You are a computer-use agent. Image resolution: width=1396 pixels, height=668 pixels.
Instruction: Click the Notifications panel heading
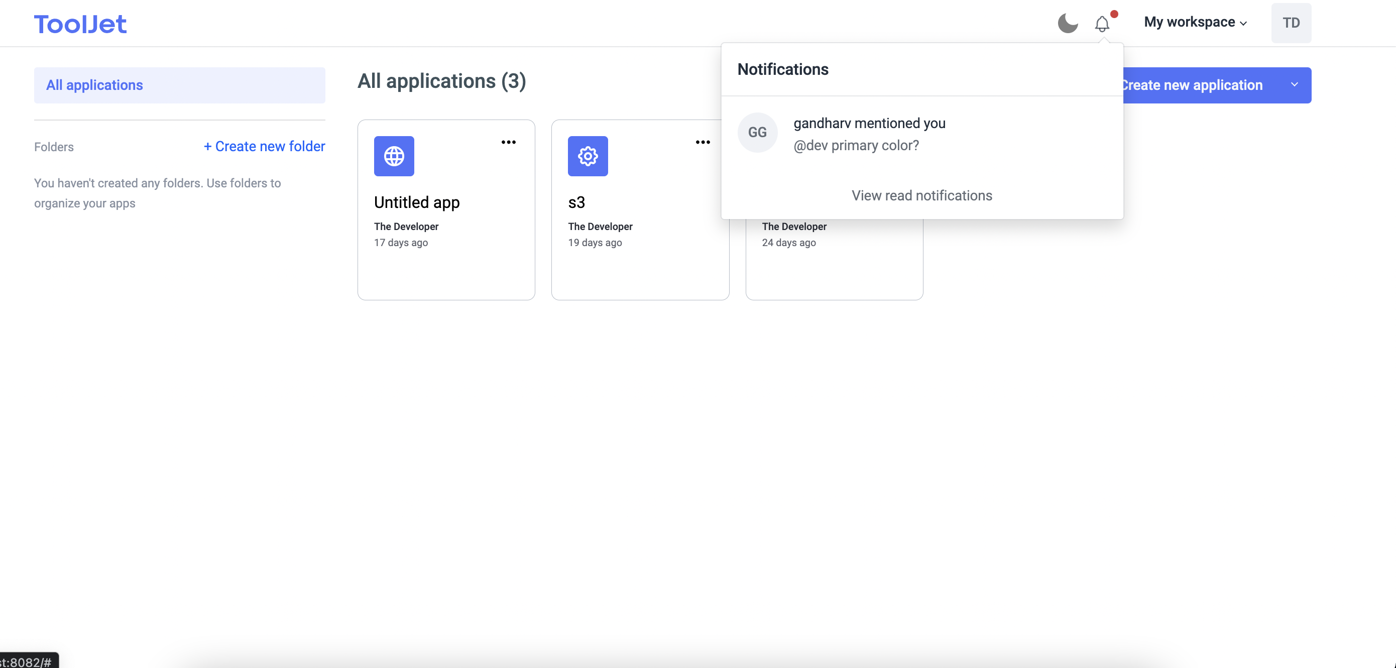point(782,69)
